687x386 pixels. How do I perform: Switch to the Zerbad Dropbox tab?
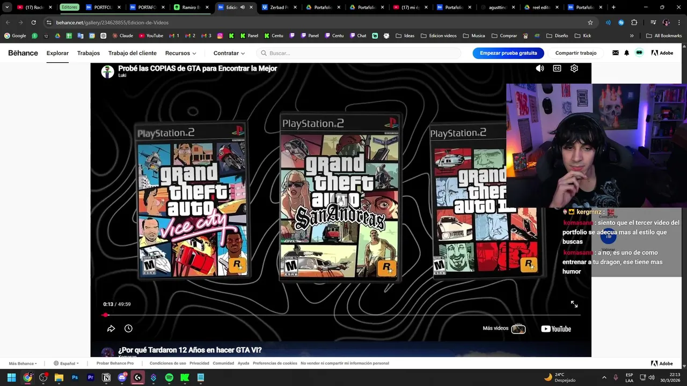pyautogui.click(x=280, y=8)
